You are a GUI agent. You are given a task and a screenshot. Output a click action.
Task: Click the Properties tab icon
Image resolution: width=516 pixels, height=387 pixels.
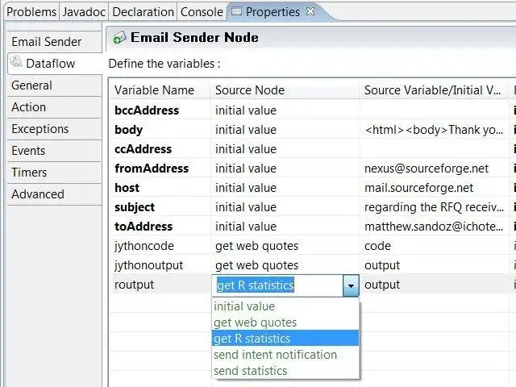pos(236,12)
